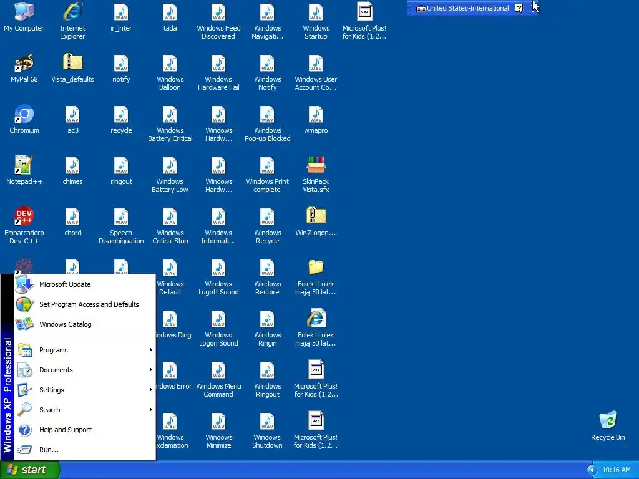Click the 10:16 AM taskbar clock
This screenshot has height=479, width=639.
pos(616,470)
